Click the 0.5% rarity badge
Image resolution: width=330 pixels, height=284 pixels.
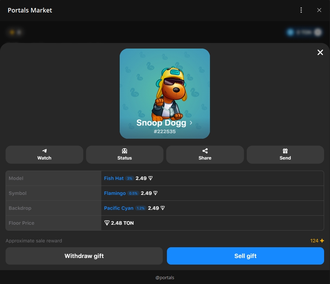133,193
